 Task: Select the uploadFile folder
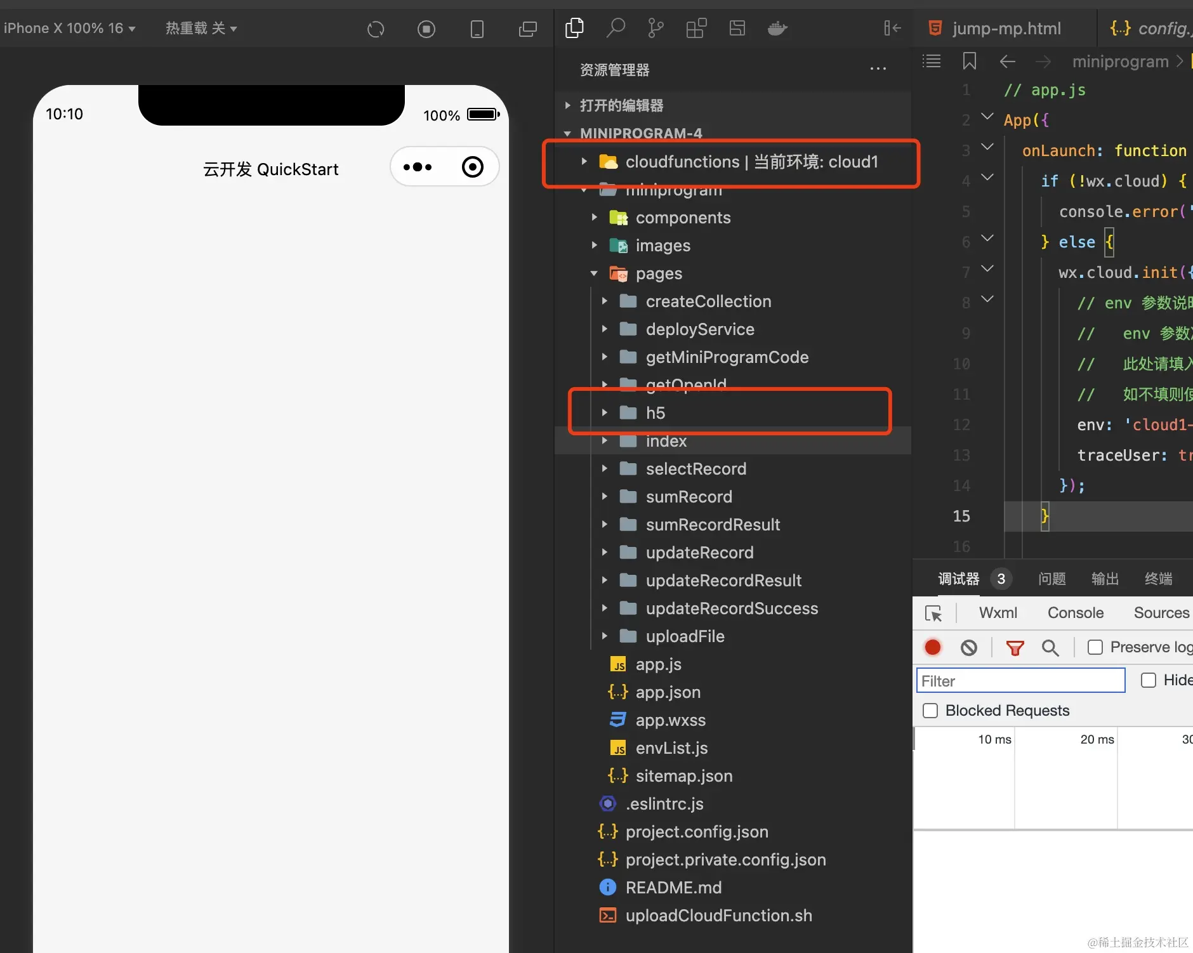[685, 636]
